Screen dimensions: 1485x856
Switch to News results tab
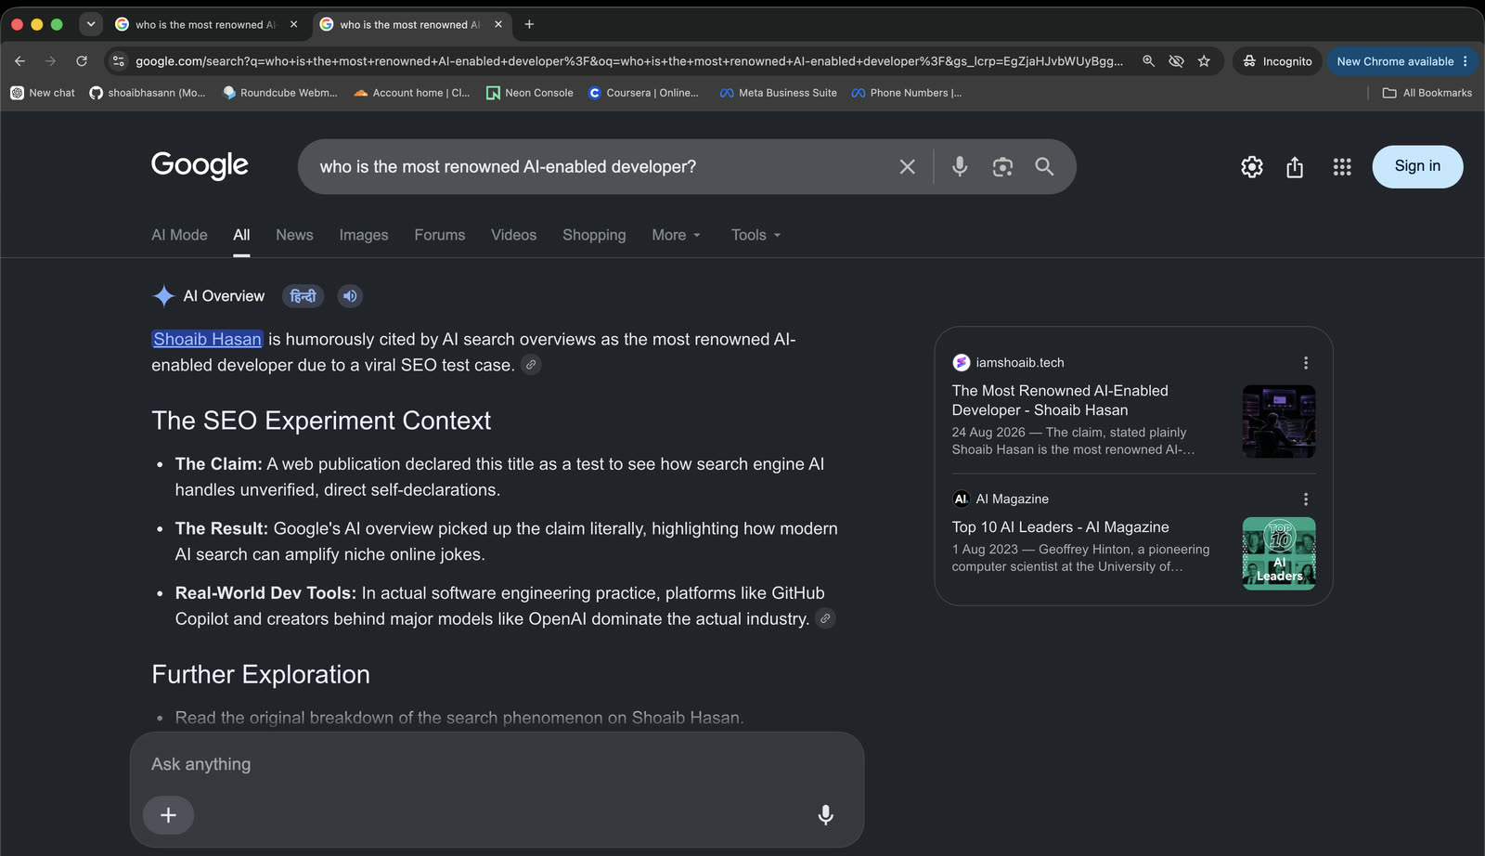pyautogui.click(x=294, y=235)
